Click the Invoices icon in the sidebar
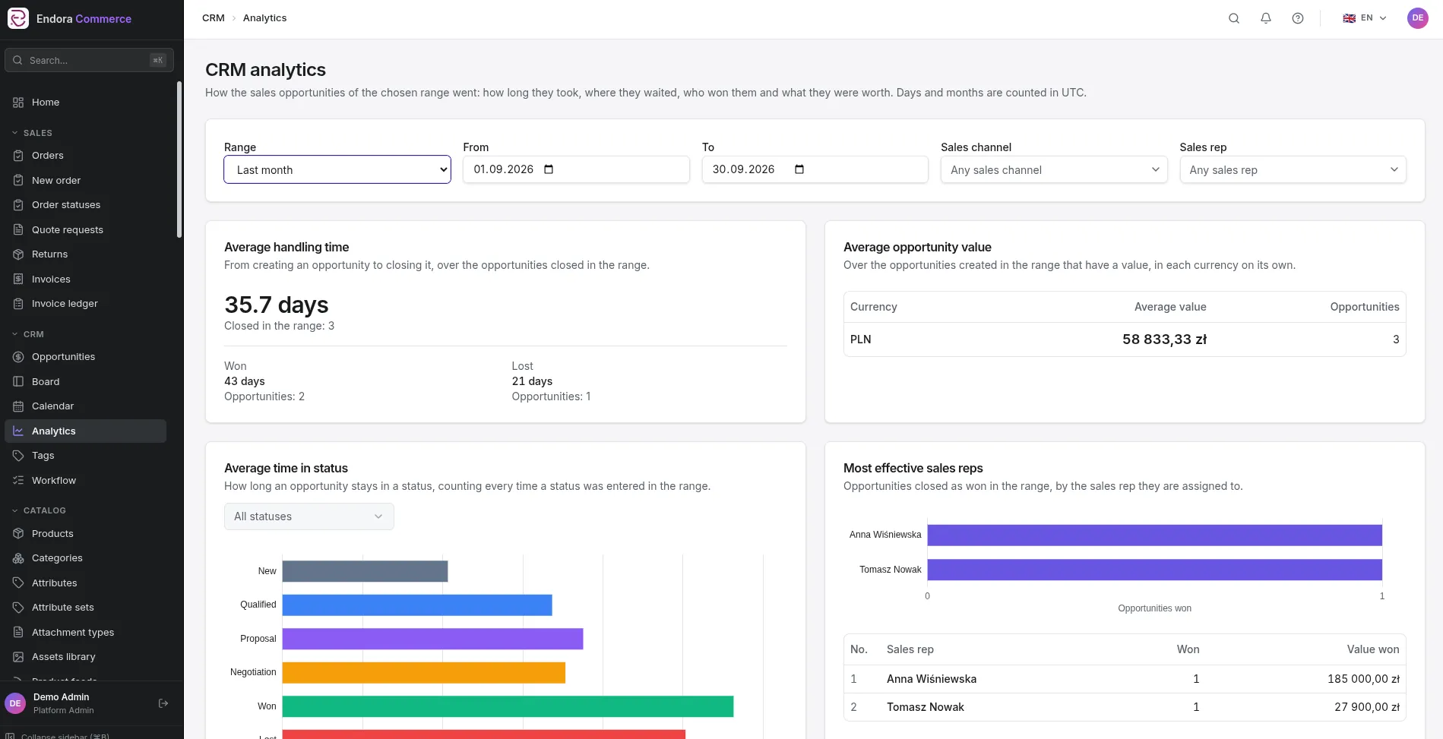Viewport: 1443px width, 739px height. point(18,279)
